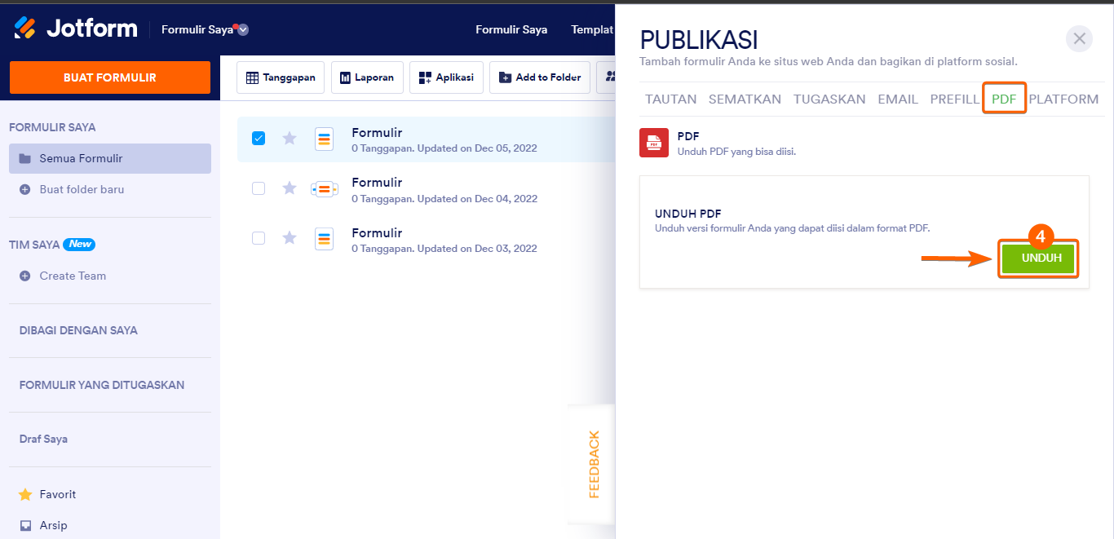Switch to the PREFILL tab

click(x=955, y=99)
